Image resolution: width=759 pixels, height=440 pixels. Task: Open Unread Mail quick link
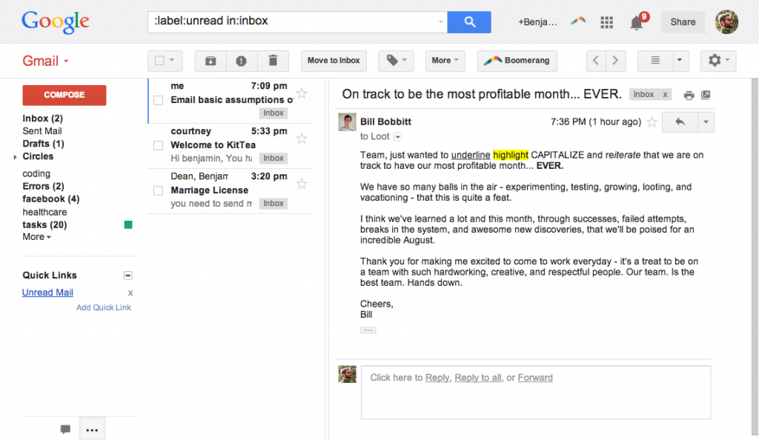click(47, 293)
